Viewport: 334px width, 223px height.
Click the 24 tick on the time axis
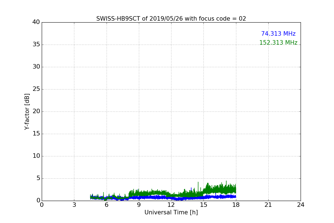[x=301, y=205]
